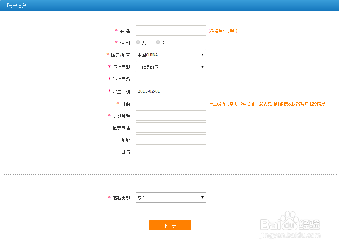Viewport: 339px width, 247px height.
Task: Select the 男 gender radio button
Action: [138, 42]
